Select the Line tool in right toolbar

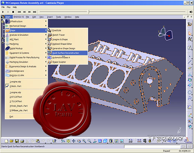(x=190, y=62)
